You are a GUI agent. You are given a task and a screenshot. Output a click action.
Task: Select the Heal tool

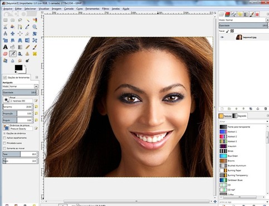(x=35, y=54)
